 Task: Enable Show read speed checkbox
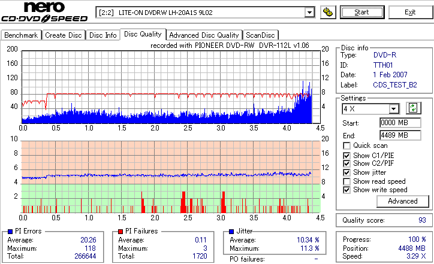[x=346, y=181]
